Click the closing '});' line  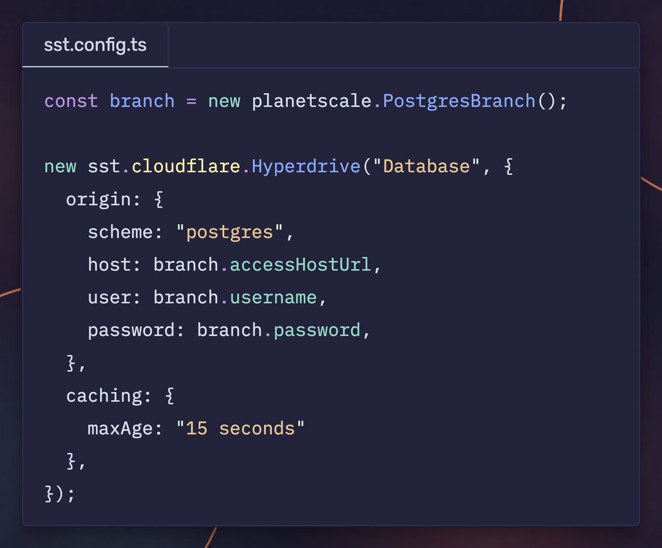point(59,494)
